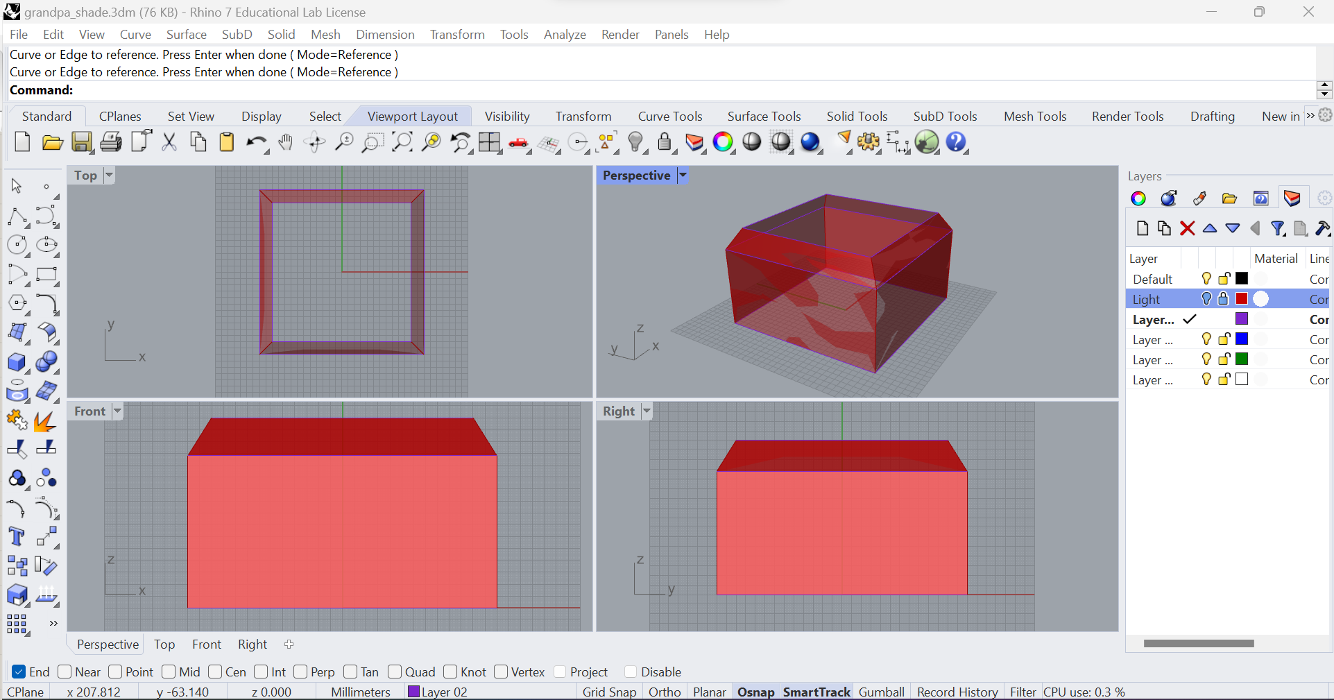The image size is (1334, 700).
Task: Enable the Near osnap checkbox
Action: pyautogui.click(x=65, y=672)
